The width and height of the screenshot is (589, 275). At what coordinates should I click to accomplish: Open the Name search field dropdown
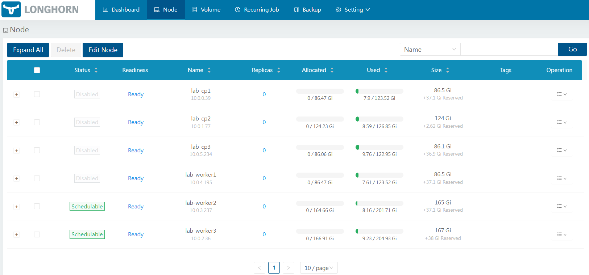click(x=430, y=50)
